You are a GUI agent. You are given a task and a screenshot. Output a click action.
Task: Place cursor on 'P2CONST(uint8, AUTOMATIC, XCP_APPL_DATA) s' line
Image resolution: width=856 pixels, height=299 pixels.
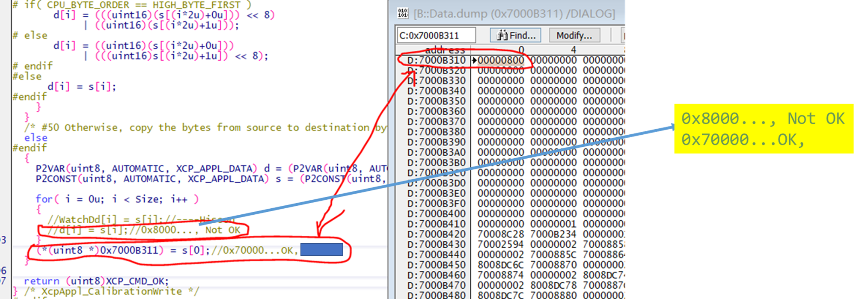click(158, 179)
